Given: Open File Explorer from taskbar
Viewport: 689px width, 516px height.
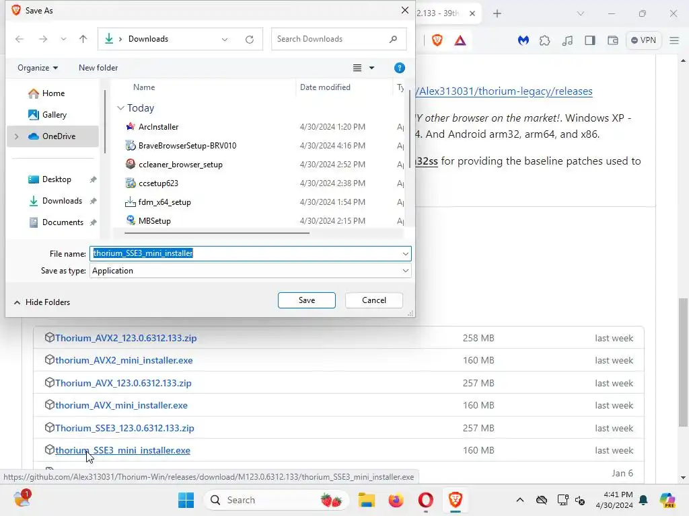Looking at the screenshot, I should 366,500.
